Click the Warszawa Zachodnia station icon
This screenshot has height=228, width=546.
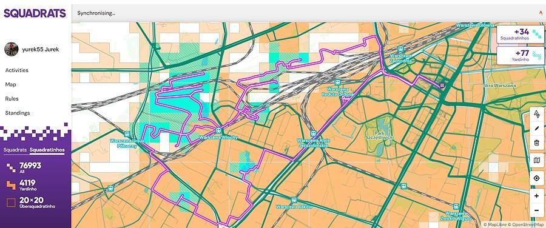pyautogui.click(x=400, y=49)
